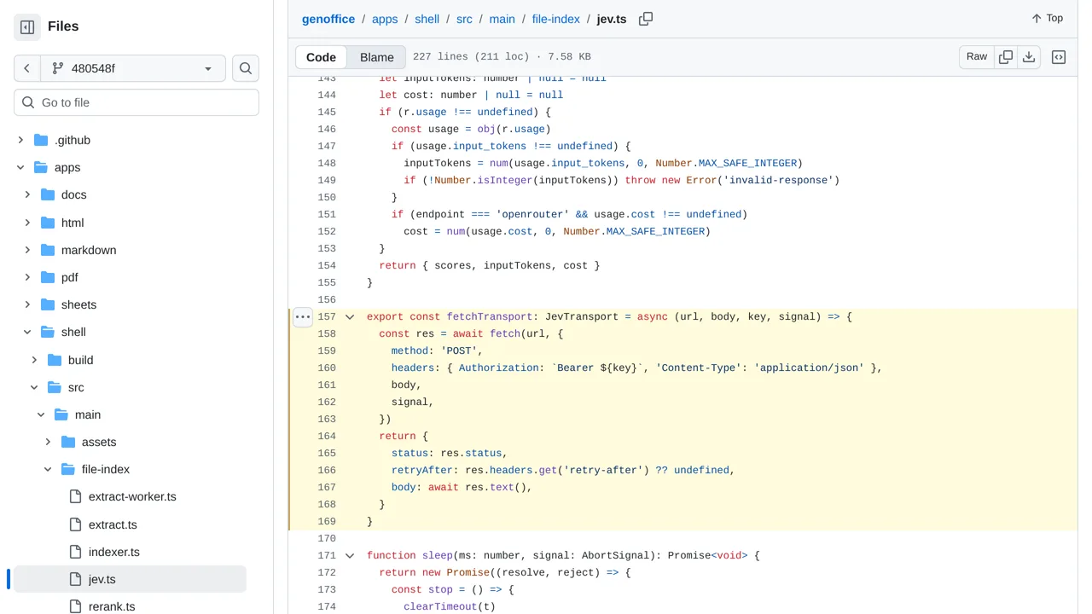Image resolution: width=1092 pixels, height=614 pixels.
Task: Collapse the main folder chevron
Action: (41, 414)
